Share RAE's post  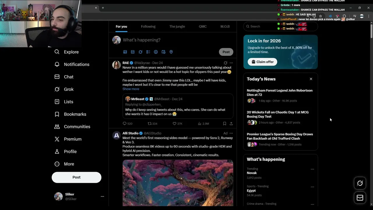click(x=231, y=124)
